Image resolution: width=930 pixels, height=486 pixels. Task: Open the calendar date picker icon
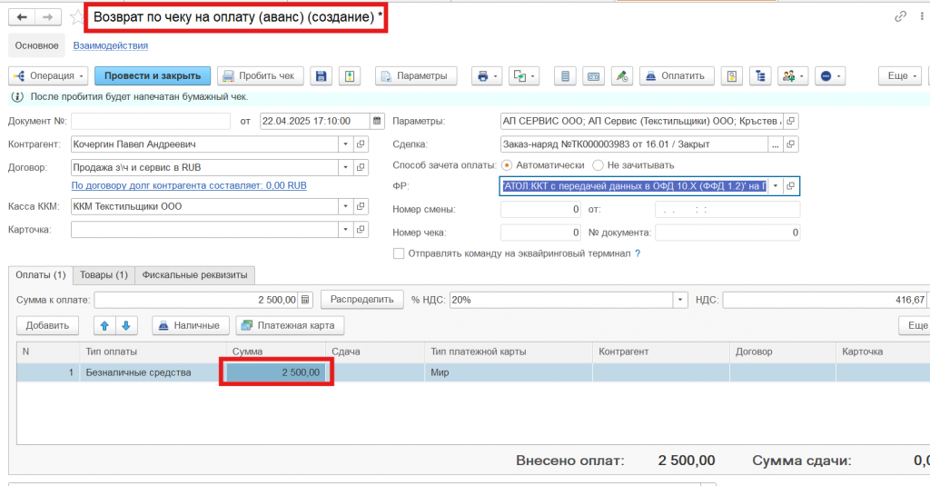(377, 121)
